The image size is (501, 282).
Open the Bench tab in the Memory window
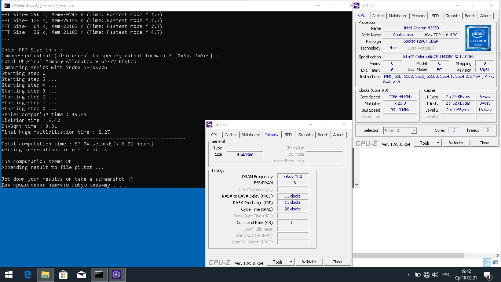point(323,135)
